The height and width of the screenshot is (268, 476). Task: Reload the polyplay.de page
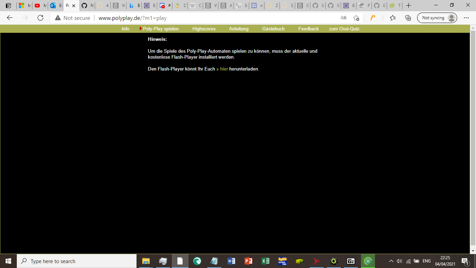tap(40, 18)
